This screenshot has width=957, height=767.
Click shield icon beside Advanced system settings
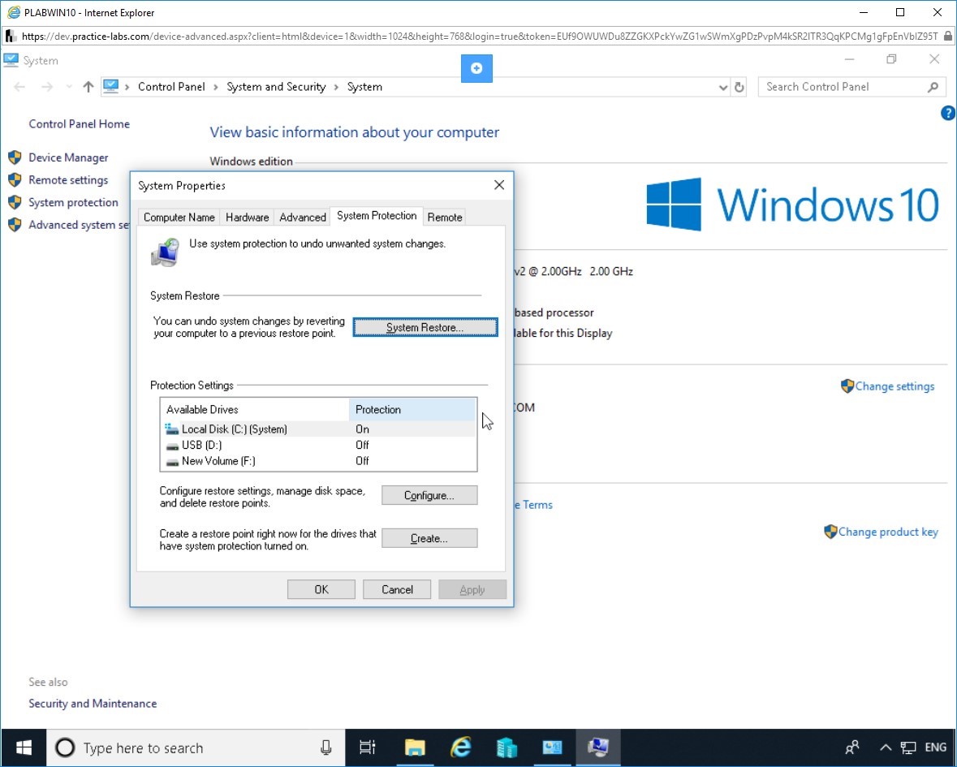click(15, 225)
